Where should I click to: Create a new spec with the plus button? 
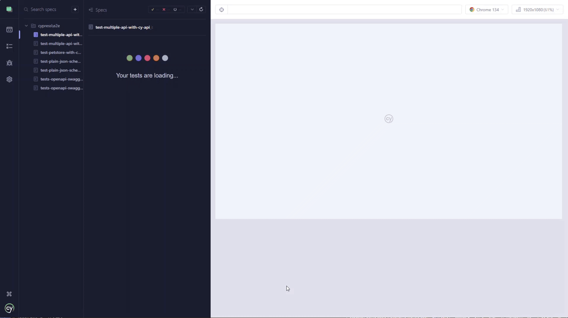pyautogui.click(x=75, y=9)
